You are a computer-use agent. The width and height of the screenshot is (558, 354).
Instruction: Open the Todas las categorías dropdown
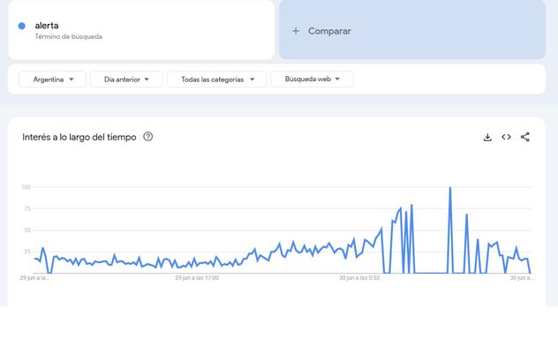tap(216, 79)
